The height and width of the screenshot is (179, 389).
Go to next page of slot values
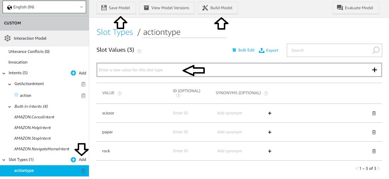(x=378, y=168)
